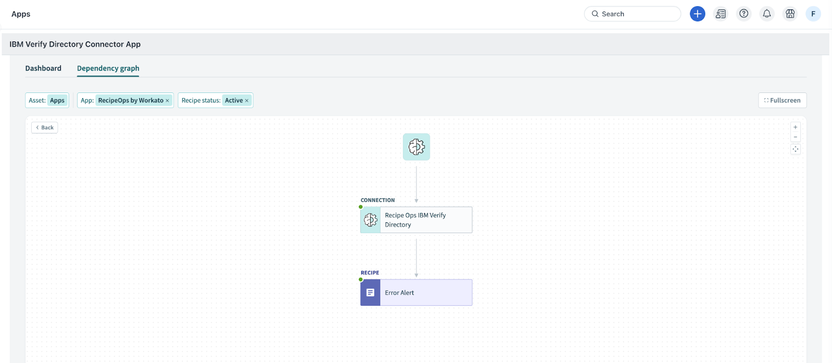Open the help question mark icon
The image size is (832, 363).
pyautogui.click(x=744, y=14)
